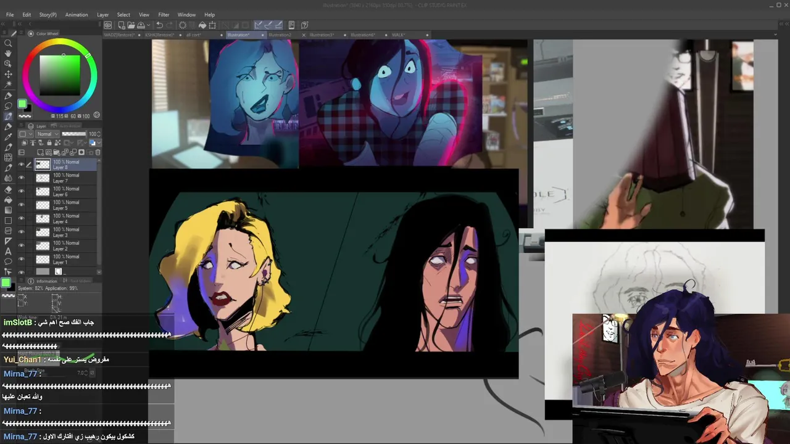Select the Operation object cube tool

pyautogui.click(x=8, y=64)
